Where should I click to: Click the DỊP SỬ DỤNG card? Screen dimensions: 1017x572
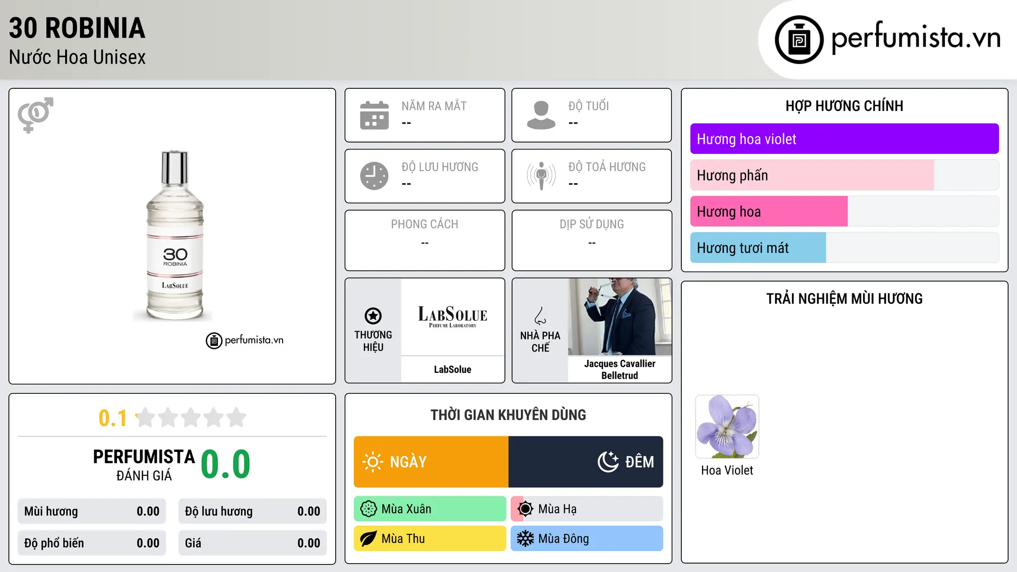pyautogui.click(x=591, y=240)
